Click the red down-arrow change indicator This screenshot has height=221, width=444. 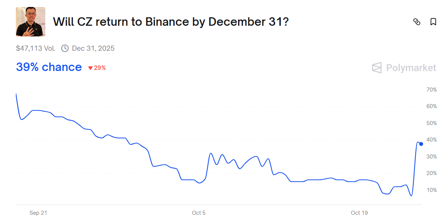click(x=90, y=68)
